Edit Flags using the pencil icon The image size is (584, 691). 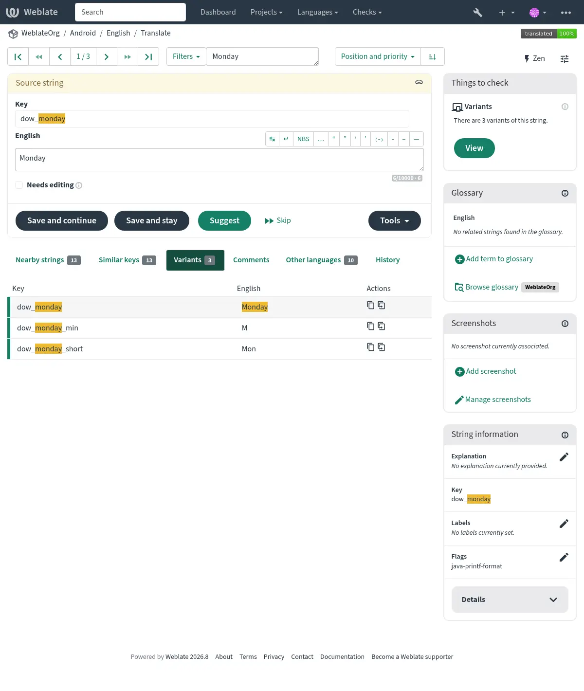click(x=564, y=557)
